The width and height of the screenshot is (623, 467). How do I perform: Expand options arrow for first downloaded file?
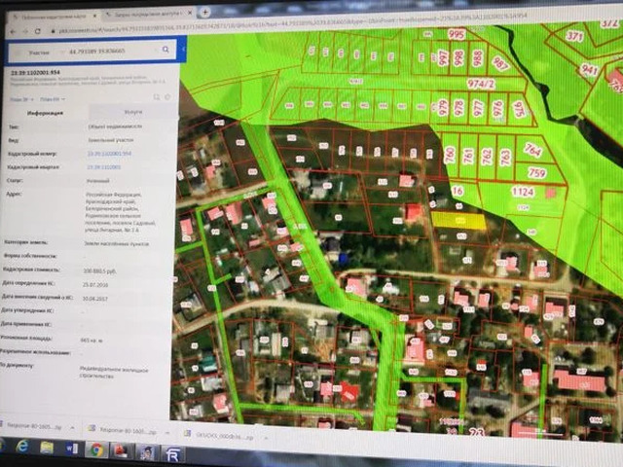[x=73, y=428]
